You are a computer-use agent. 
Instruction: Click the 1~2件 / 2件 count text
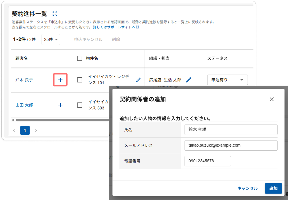click(24, 39)
